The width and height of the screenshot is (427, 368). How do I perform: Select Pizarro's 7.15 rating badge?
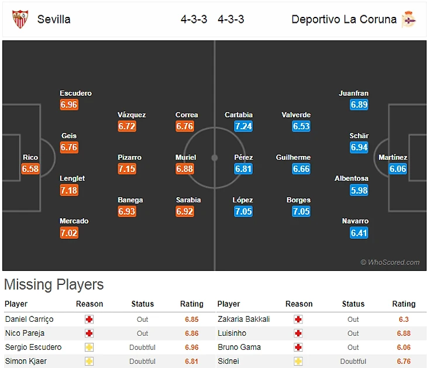(x=127, y=169)
